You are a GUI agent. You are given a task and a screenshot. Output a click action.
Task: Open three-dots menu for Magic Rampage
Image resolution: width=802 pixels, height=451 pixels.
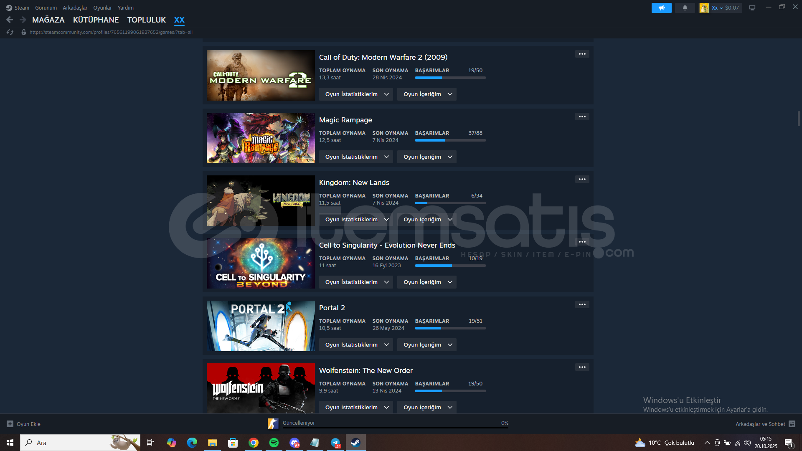coord(582,117)
